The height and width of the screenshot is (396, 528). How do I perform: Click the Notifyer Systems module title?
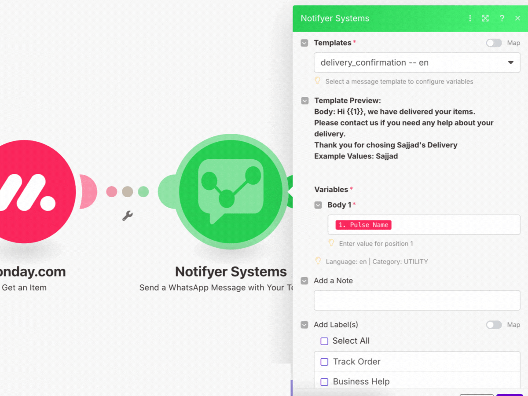(231, 271)
